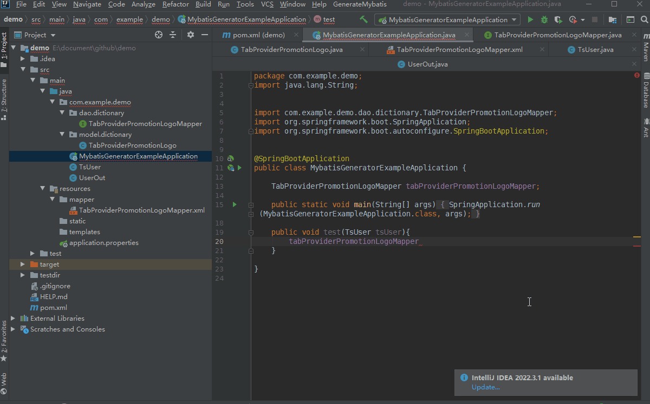Select TsUser class in project tree
Image resolution: width=650 pixels, height=404 pixels.
point(90,167)
